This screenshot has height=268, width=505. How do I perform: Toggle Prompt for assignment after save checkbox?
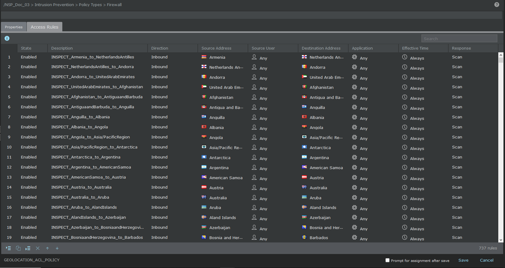pos(387,260)
